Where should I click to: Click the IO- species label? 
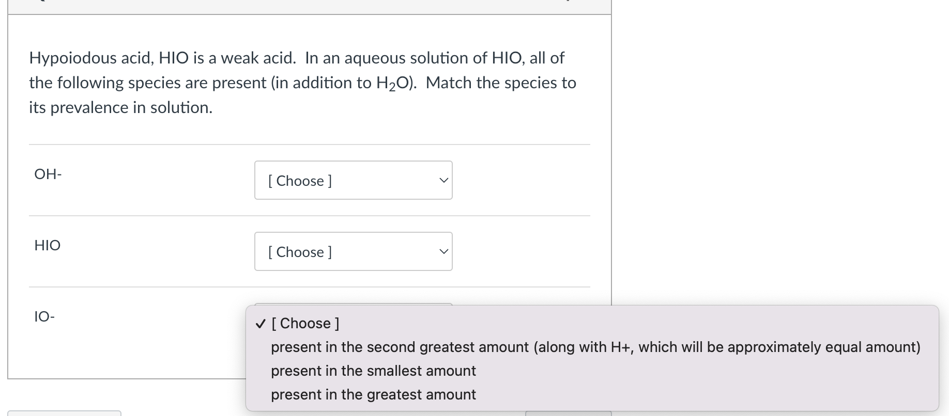pos(44,316)
